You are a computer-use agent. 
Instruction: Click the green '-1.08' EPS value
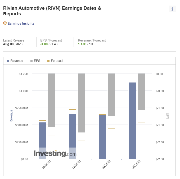tap(44, 44)
